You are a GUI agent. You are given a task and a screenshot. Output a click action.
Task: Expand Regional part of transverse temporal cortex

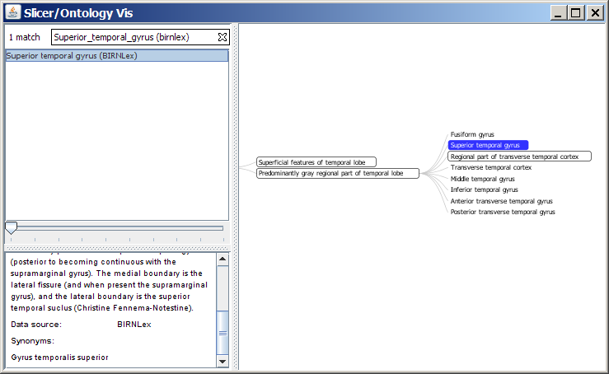pyautogui.click(x=519, y=157)
